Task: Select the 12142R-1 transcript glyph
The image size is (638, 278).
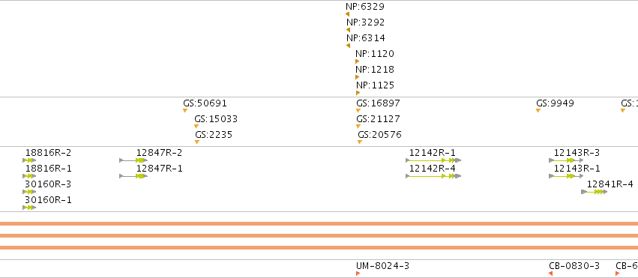Action: [433, 160]
